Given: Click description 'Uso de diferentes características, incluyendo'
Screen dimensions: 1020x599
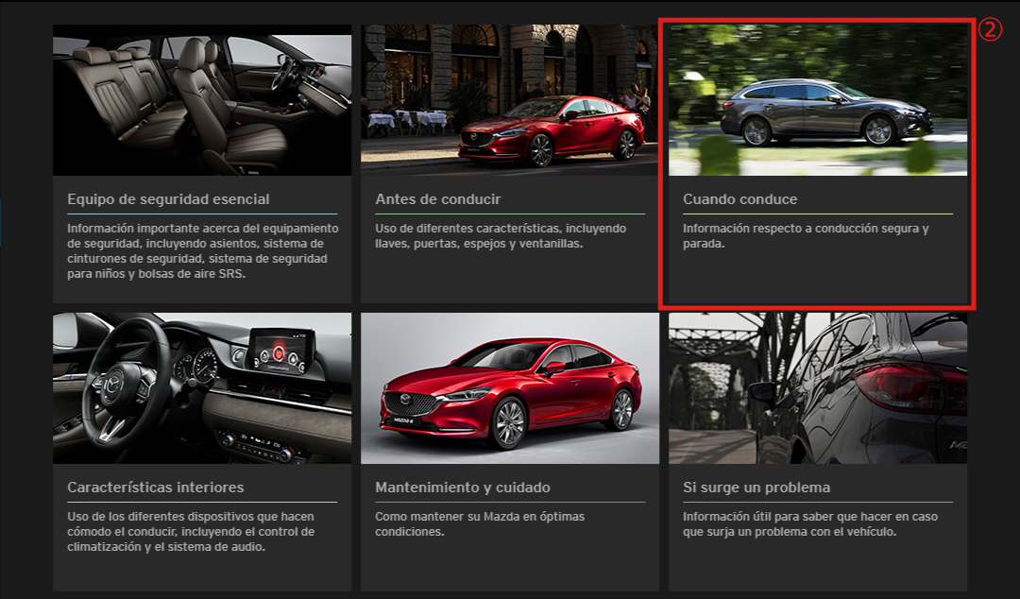Looking at the screenshot, I should point(501,229).
